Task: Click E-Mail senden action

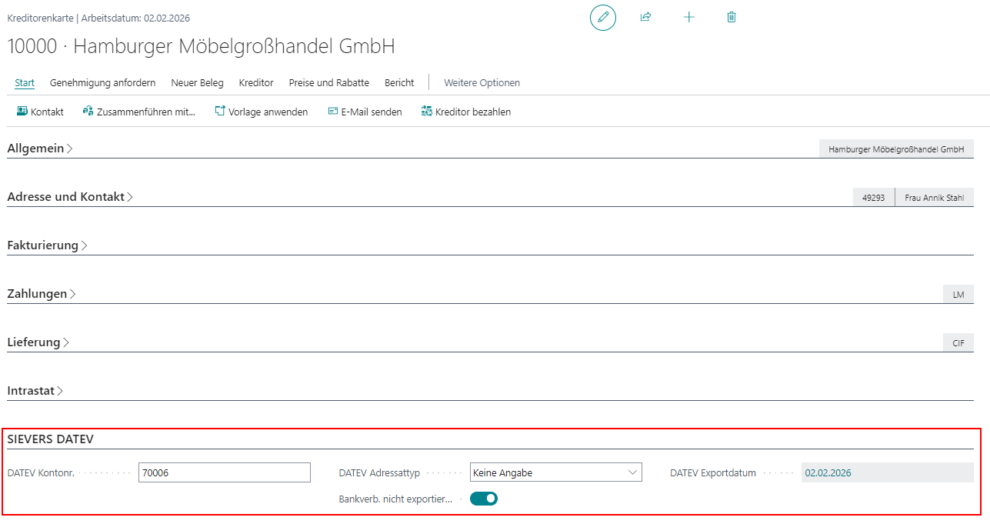Action: (365, 112)
